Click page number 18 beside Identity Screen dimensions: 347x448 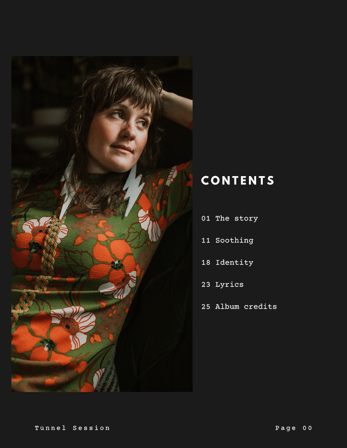pyautogui.click(x=206, y=262)
